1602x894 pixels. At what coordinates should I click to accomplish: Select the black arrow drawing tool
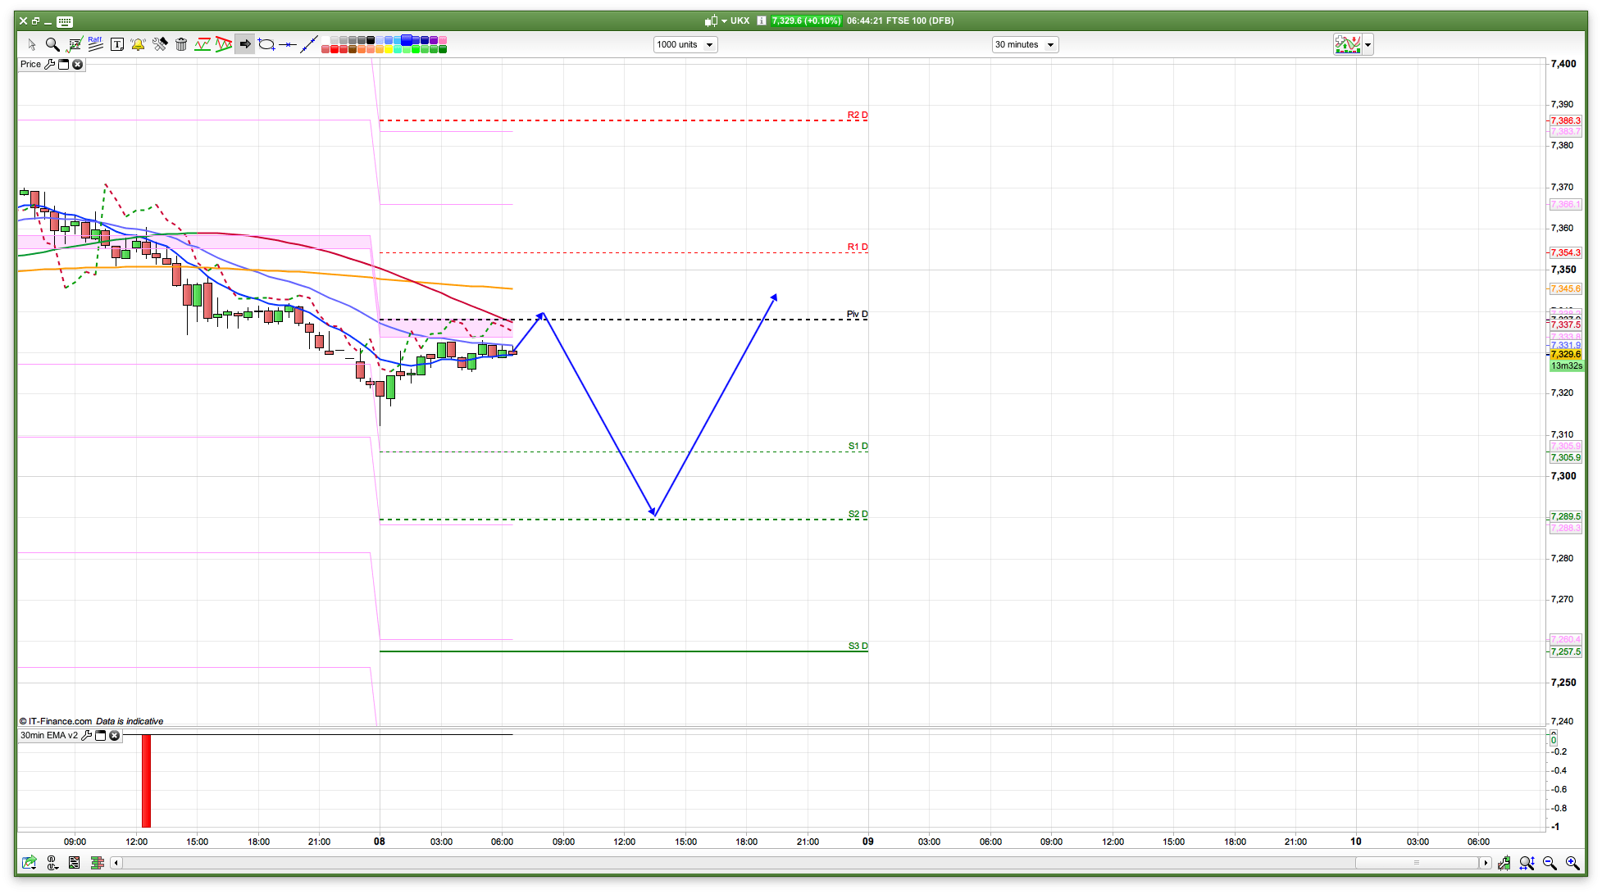point(244,44)
